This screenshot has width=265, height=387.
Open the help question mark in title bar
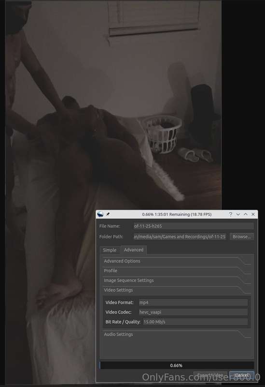point(231,214)
